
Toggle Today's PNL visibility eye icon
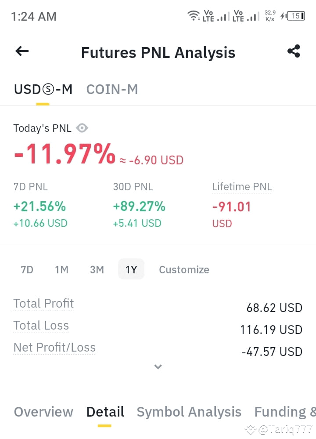82,128
